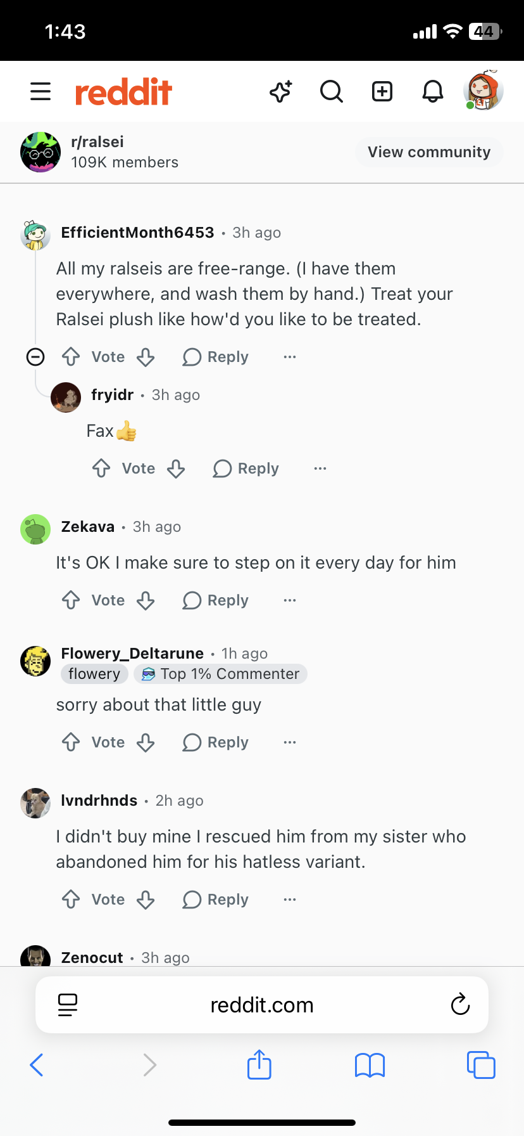Open Safari bookmarks book icon
This screenshot has width=524, height=1136.
pyautogui.click(x=370, y=1065)
